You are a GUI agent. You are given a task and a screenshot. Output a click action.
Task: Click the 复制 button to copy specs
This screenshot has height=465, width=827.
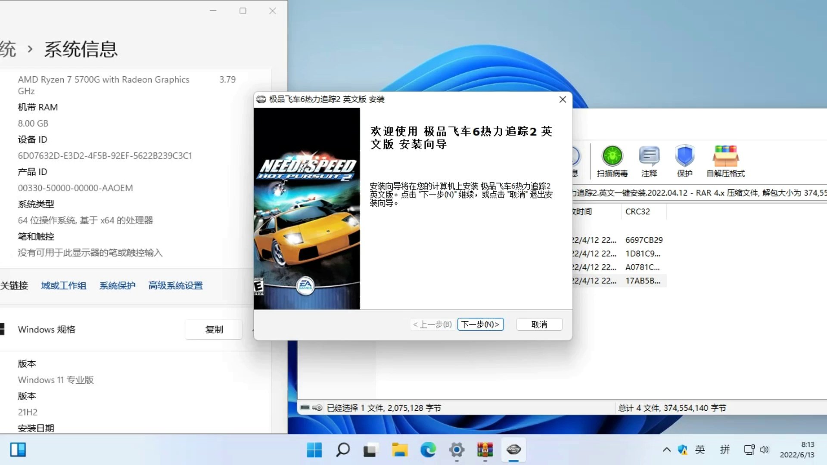point(214,329)
